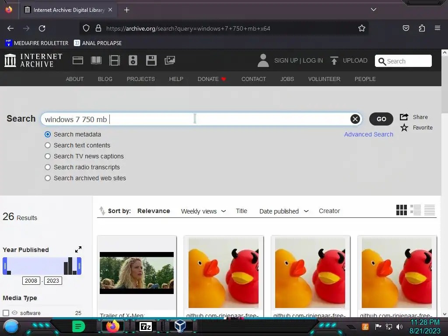Open the DONATE menu item
The image size is (448, 336).
pyautogui.click(x=211, y=79)
